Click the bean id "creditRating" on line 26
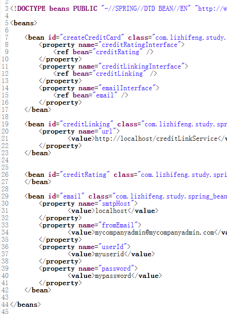Image resolution: width=227 pixels, height=314 pixels. click(85, 175)
